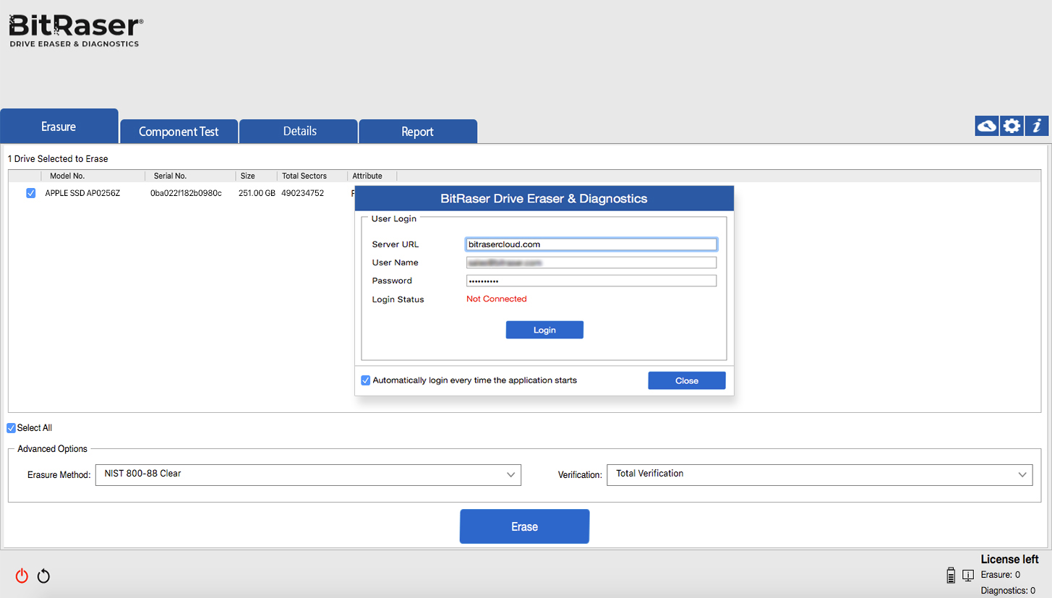Toggle the Select All checkbox
1052x598 pixels.
point(11,427)
